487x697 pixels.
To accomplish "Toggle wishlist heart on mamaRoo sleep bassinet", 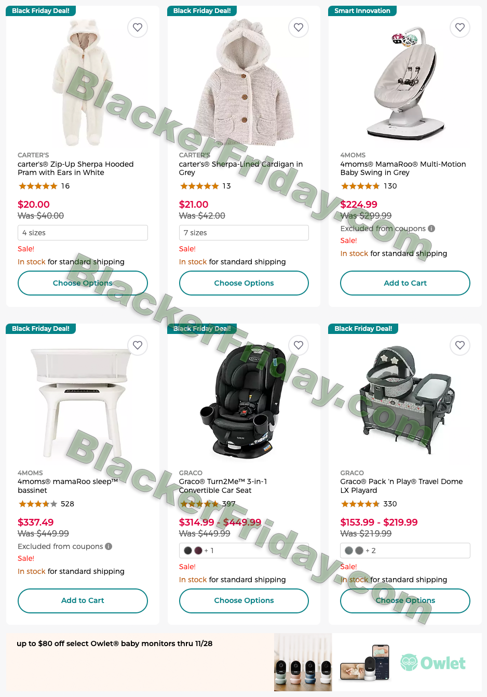I will (x=138, y=345).
